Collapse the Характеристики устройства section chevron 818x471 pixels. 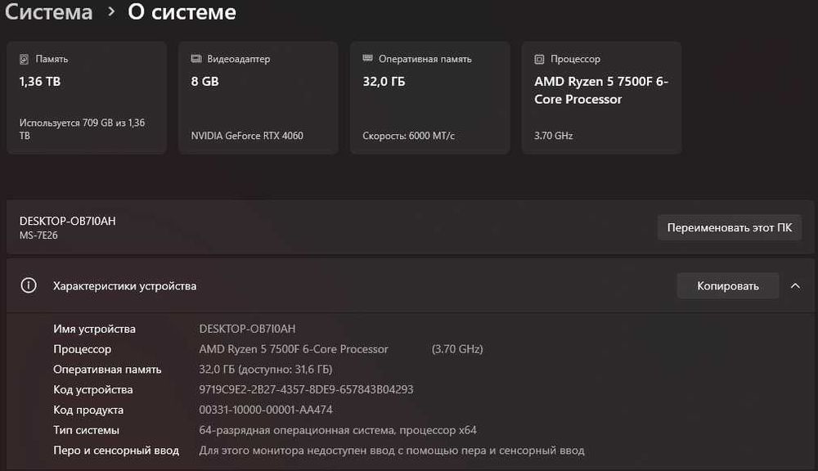[x=795, y=286]
